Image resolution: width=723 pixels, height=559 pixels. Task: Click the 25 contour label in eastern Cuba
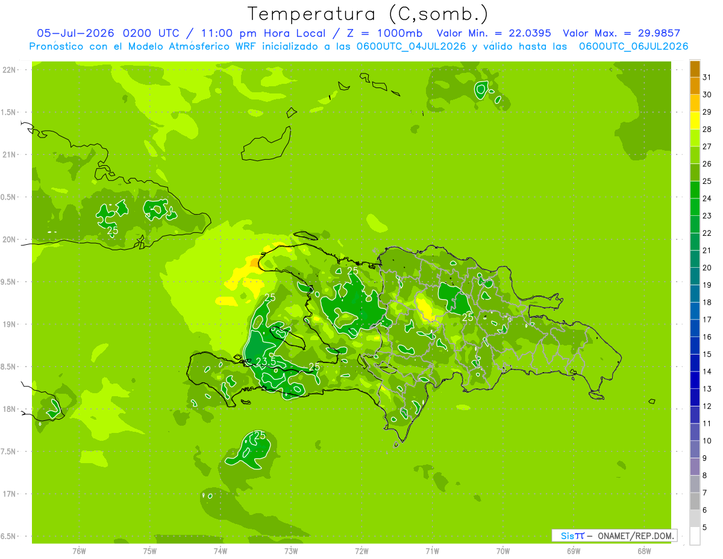click(113, 230)
